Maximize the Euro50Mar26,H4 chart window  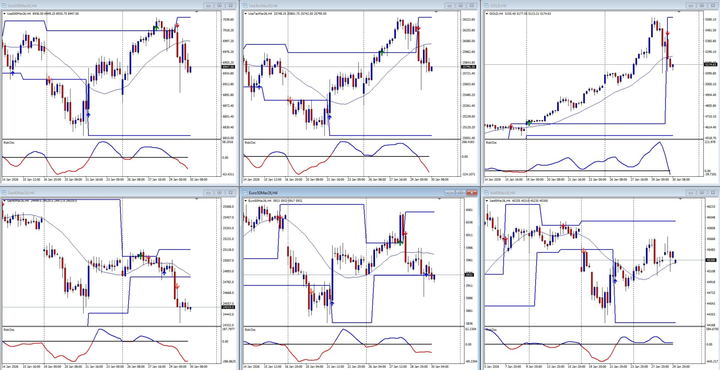tap(460, 193)
